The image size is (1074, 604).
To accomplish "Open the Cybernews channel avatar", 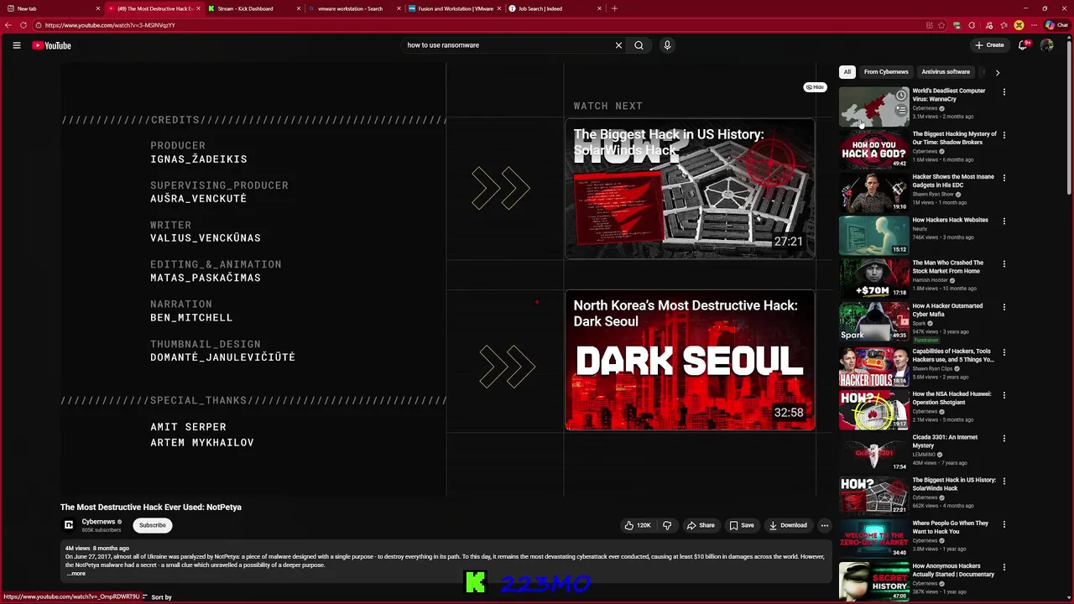I will tap(69, 525).
